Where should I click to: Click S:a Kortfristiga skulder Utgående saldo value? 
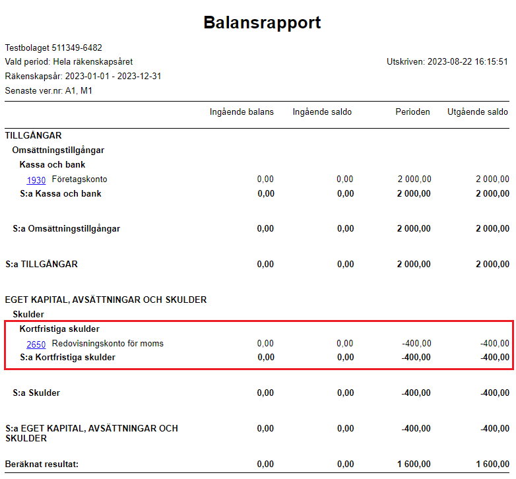click(x=495, y=357)
